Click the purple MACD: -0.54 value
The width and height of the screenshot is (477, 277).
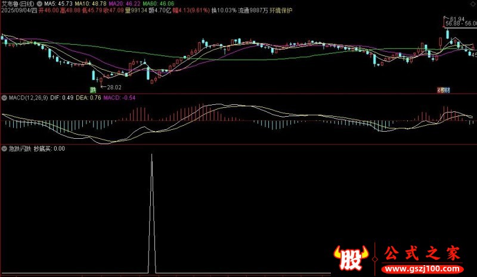click(119, 98)
